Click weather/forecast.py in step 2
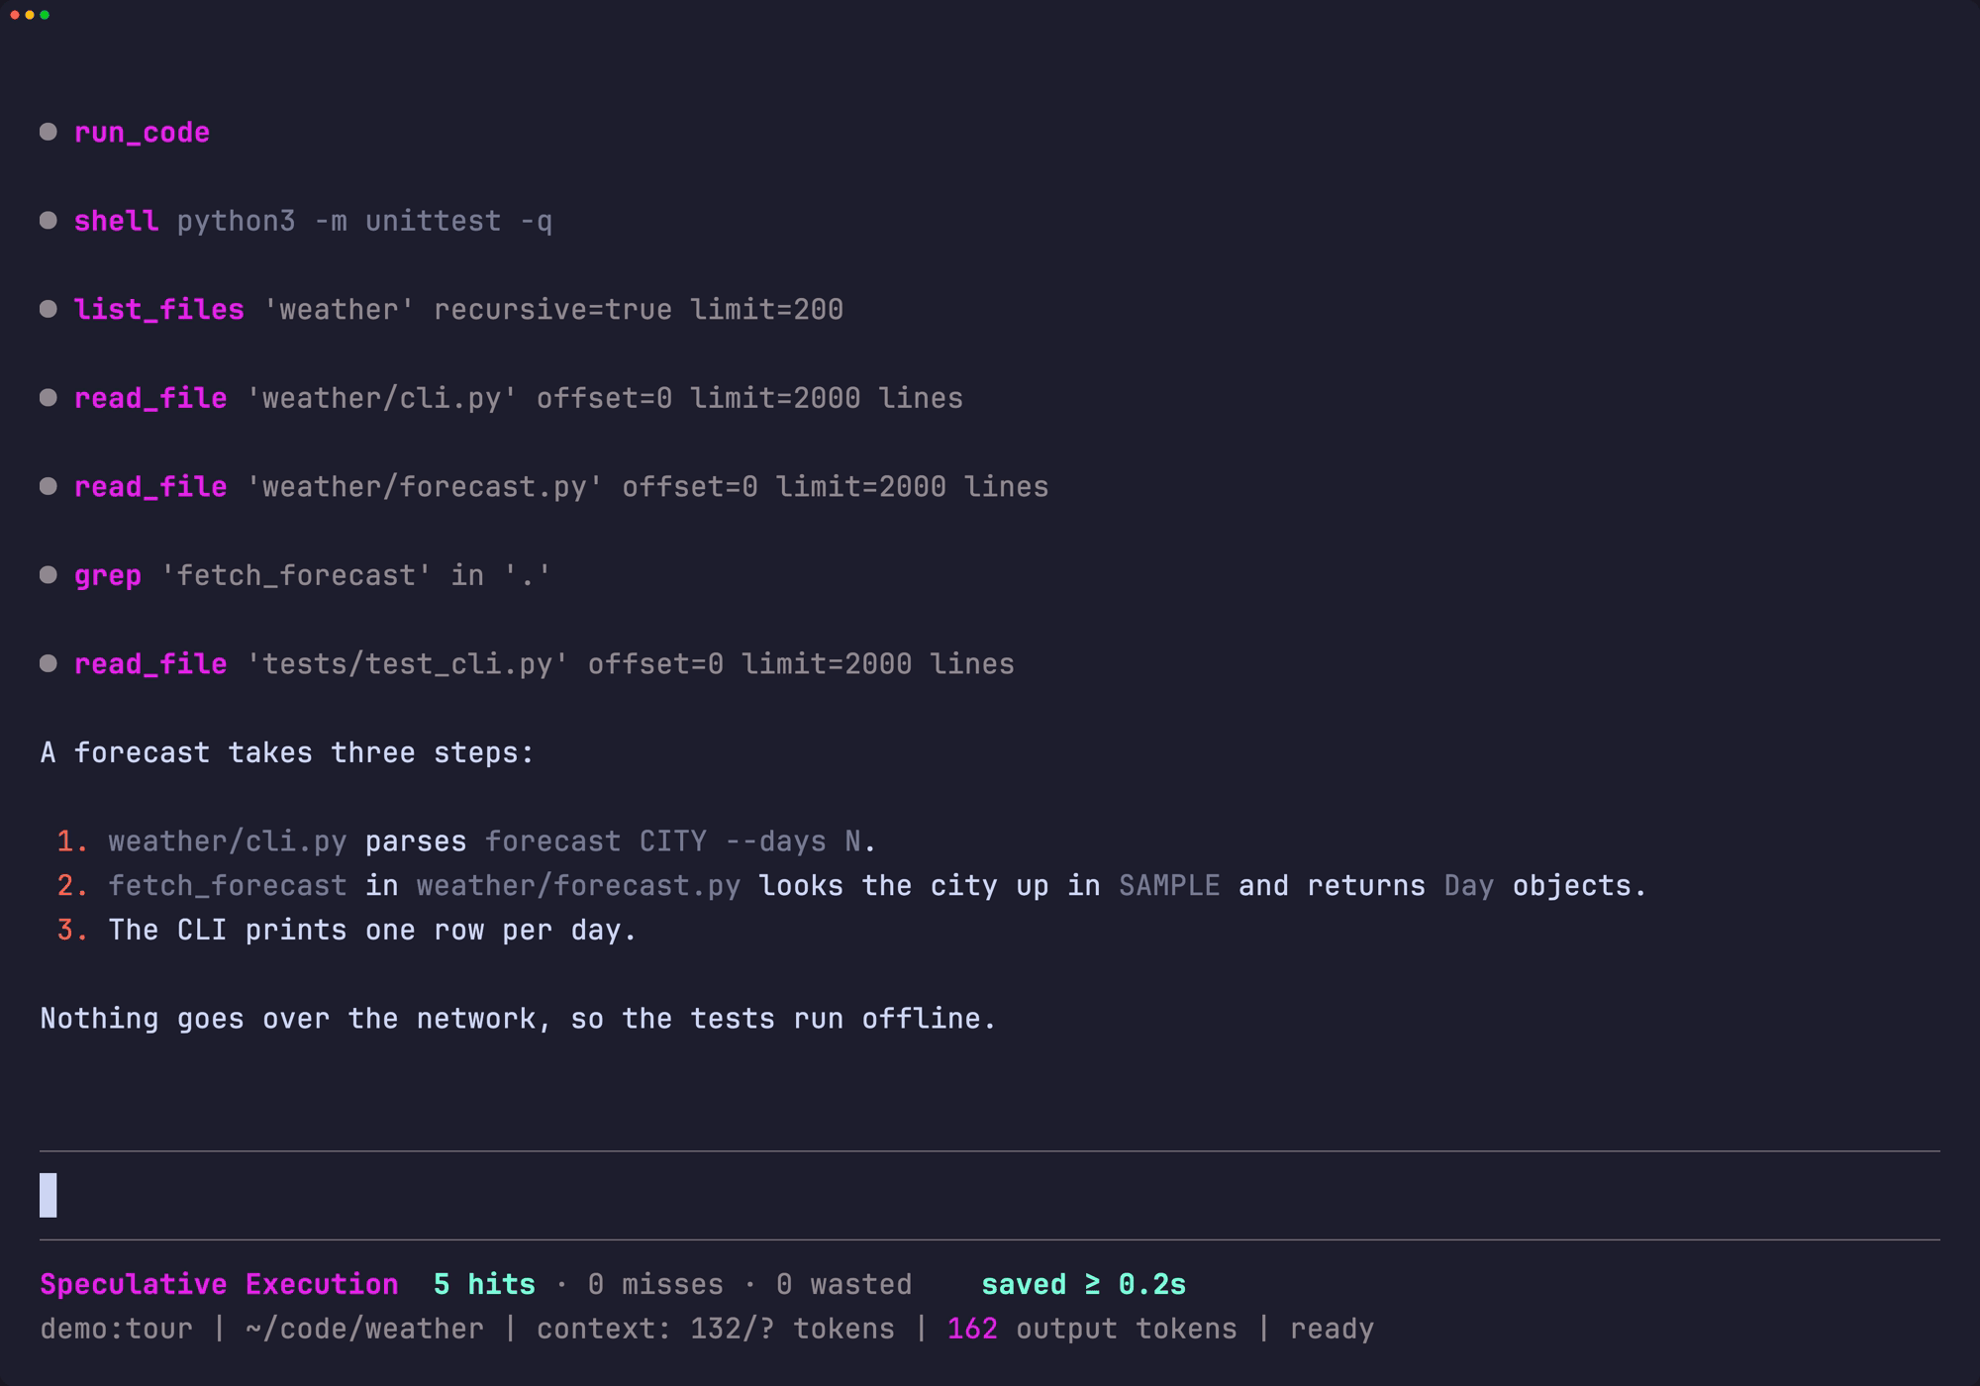Viewport: 1980px width, 1386px height. (x=578, y=885)
